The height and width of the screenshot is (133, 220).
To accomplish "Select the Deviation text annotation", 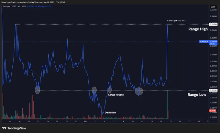I will click(110, 113).
